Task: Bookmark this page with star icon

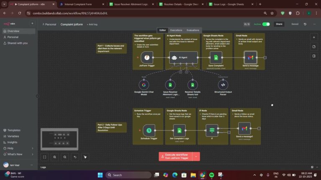Action: [272, 13]
